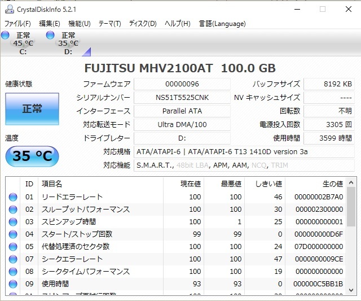
Task: Click status orb for 02 スループットパフォーマンス row
Action: pos(13,210)
